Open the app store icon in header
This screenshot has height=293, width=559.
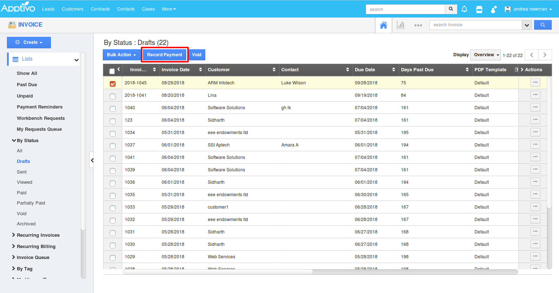(x=479, y=9)
